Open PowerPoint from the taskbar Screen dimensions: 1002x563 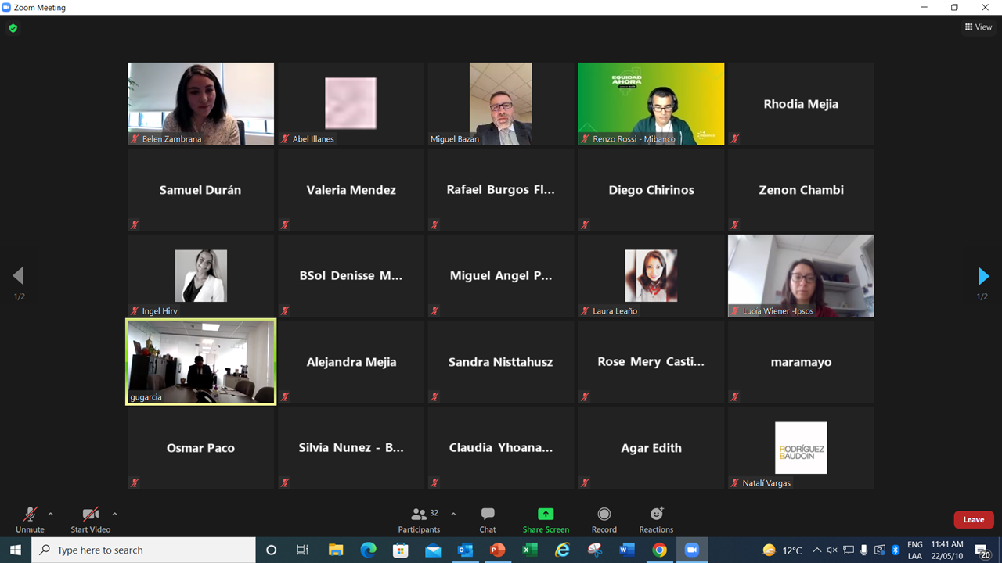tap(497, 550)
